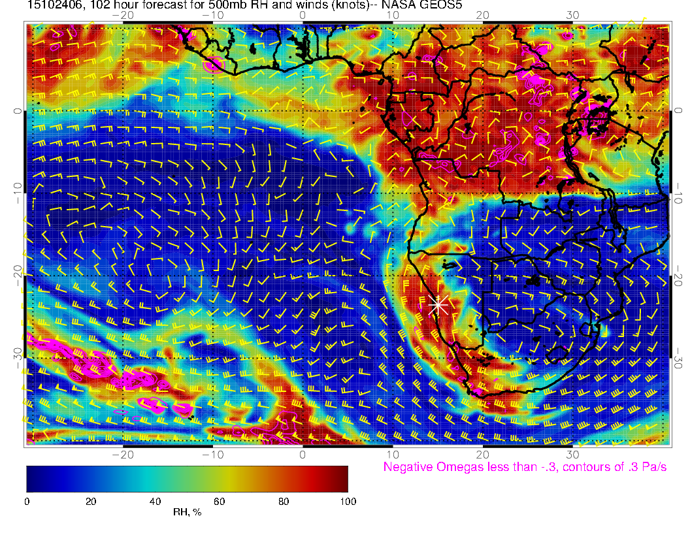
Task: Click the top axis longitude label '10'
Action: (393, 16)
